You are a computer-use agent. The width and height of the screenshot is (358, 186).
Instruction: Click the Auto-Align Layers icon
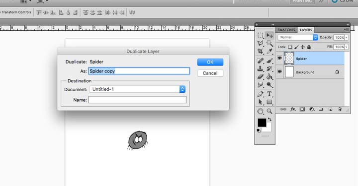(x=132, y=12)
